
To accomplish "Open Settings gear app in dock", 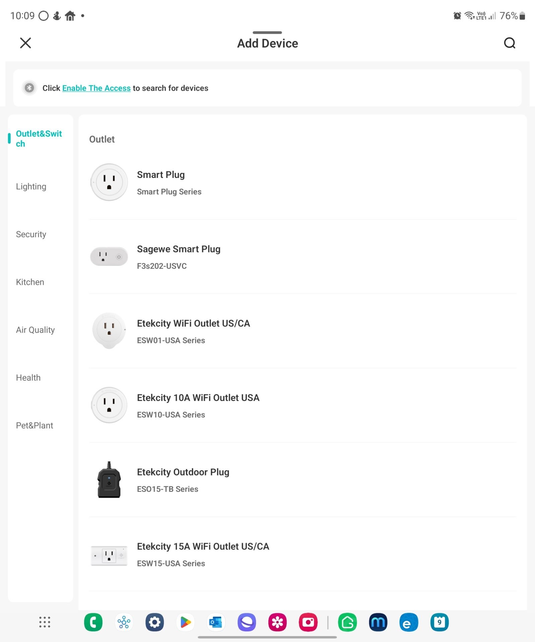I will pyautogui.click(x=155, y=622).
